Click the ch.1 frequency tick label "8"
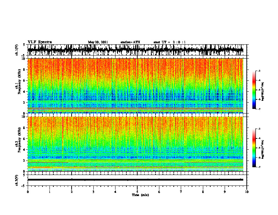 pyautogui.click(x=25, y=70)
